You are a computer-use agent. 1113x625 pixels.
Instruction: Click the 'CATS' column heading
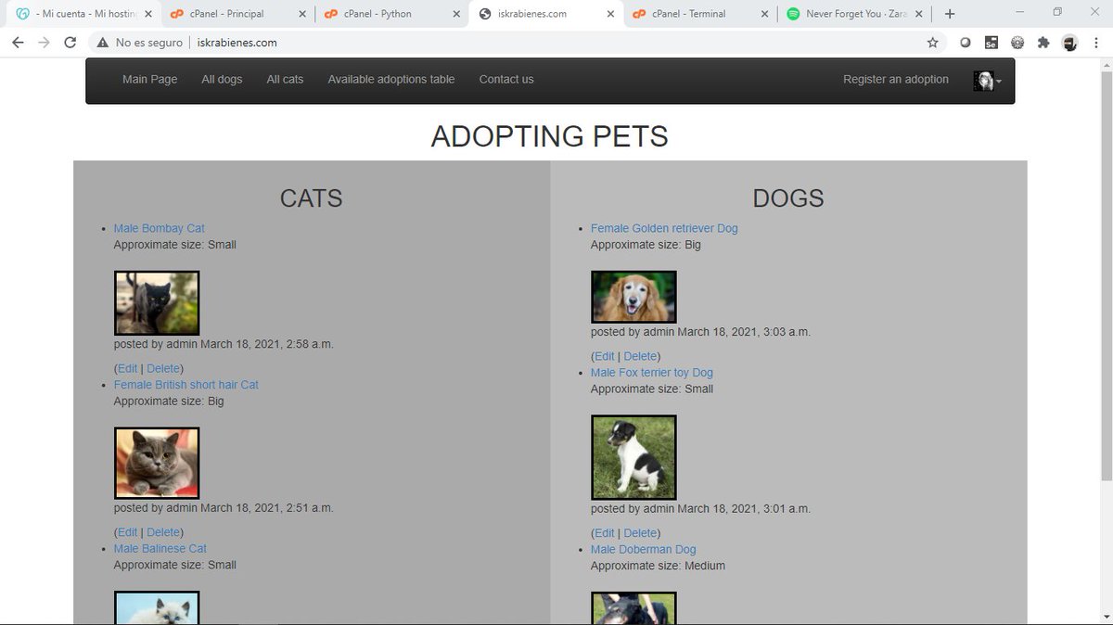point(312,198)
